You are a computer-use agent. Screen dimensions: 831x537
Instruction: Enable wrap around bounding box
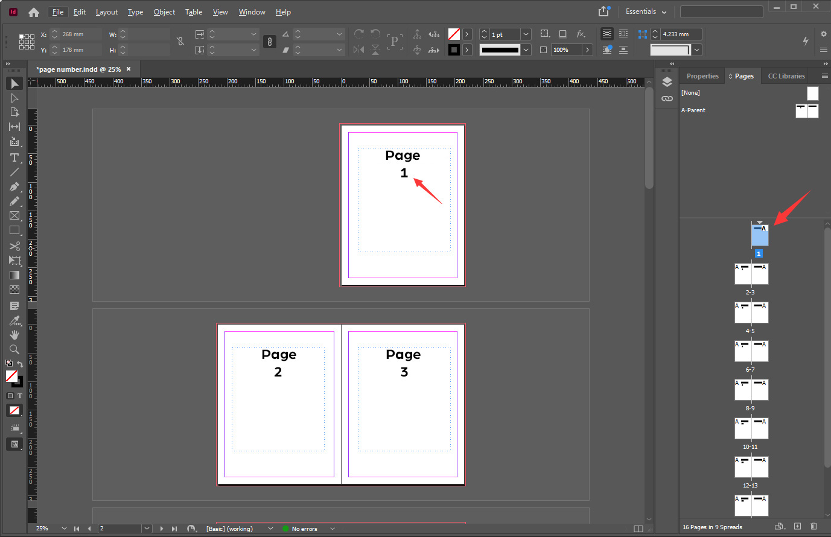pyautogui.click(x=623, y=34)
